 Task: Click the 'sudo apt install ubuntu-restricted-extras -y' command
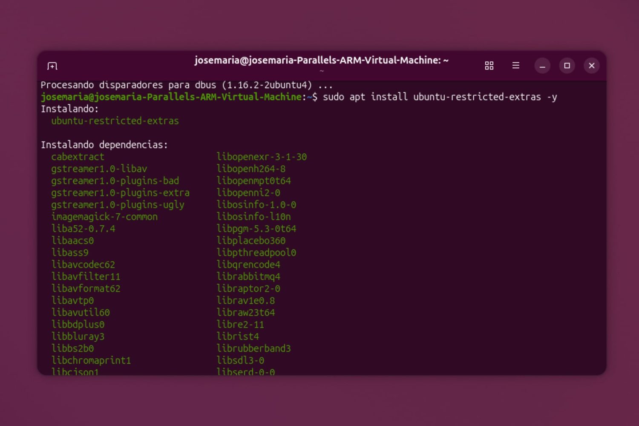(440, 97)
